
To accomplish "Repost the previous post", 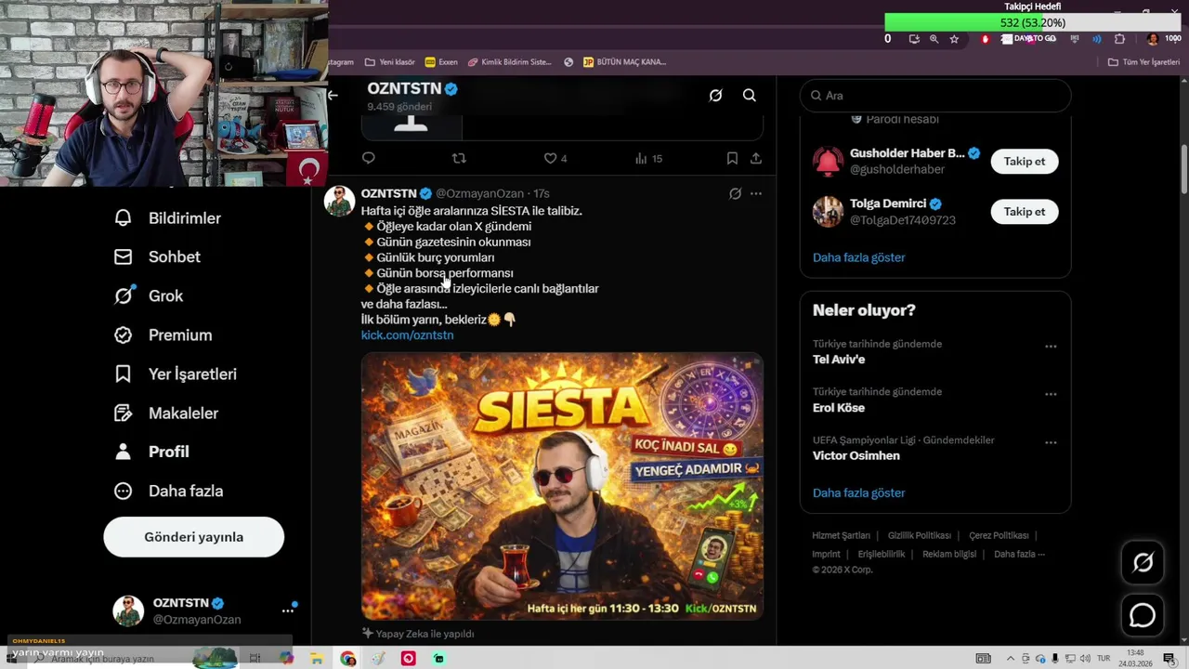I will (x=459, y=158).
